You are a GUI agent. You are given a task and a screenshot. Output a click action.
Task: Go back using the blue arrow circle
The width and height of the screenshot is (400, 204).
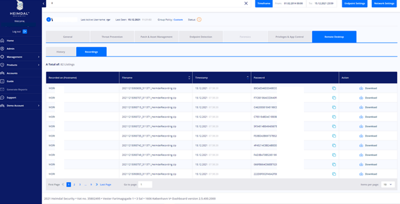point(48,19)
